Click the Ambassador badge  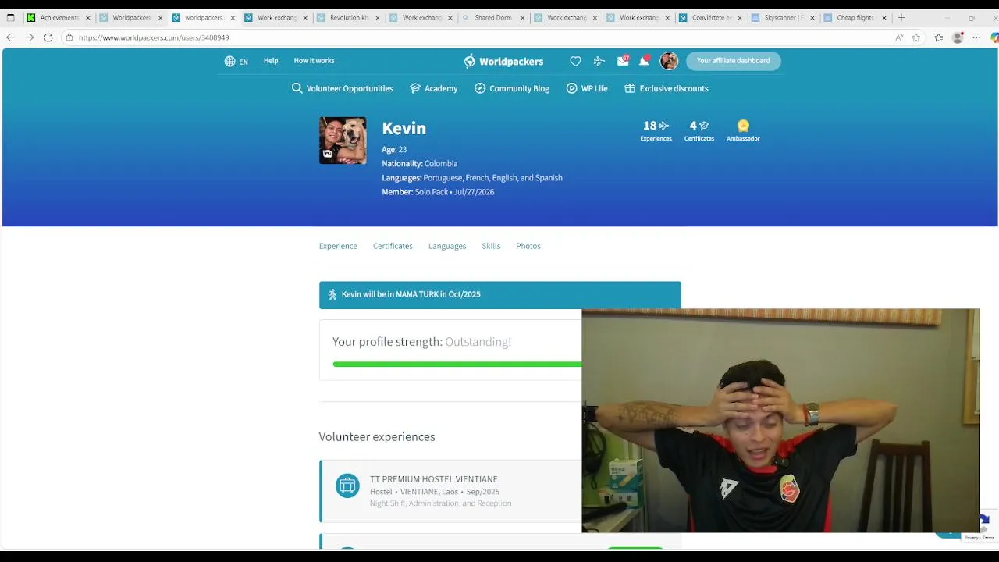pyautogui.click(x=743, y=130)
